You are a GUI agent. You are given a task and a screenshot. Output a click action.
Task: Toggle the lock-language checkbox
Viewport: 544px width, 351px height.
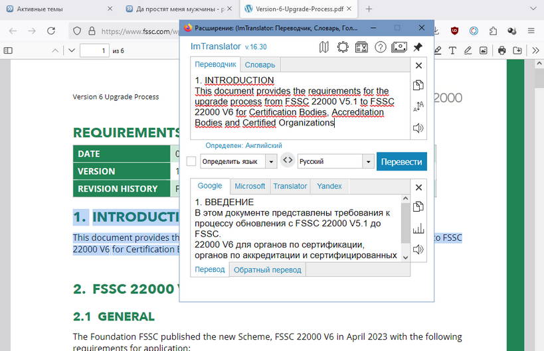tap(191, 161)
